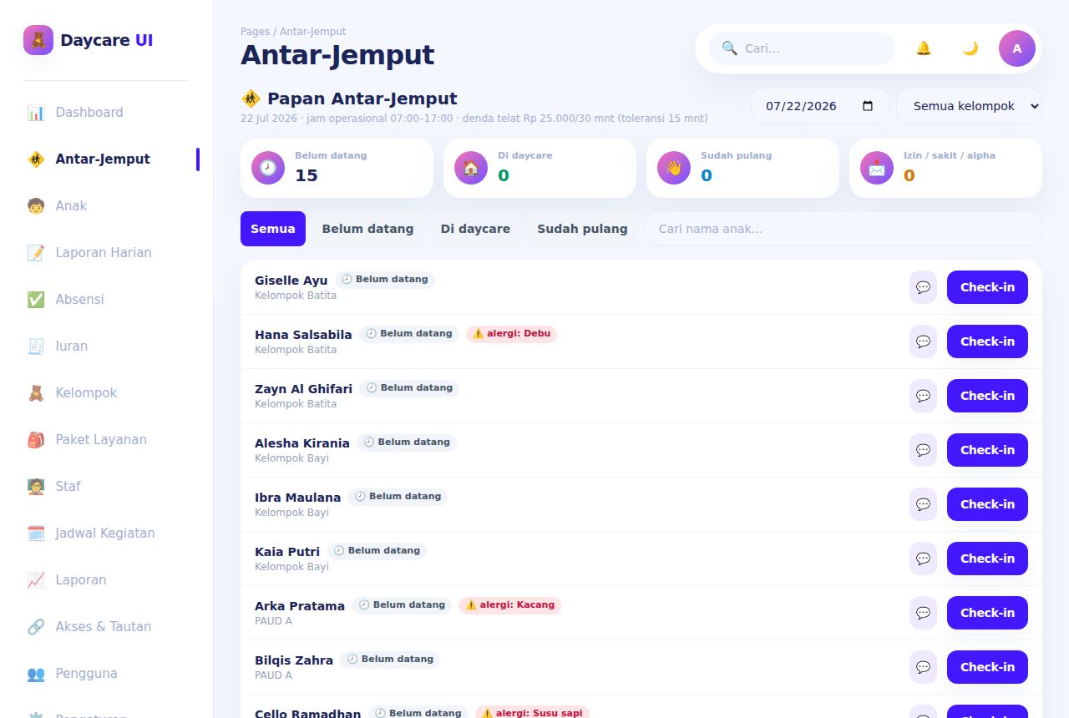Image resolution: width=1069 pixels, height=718 pixels.
Task: Click the Kelompok teddy bear icon
Action: click(x=36, y=393)
